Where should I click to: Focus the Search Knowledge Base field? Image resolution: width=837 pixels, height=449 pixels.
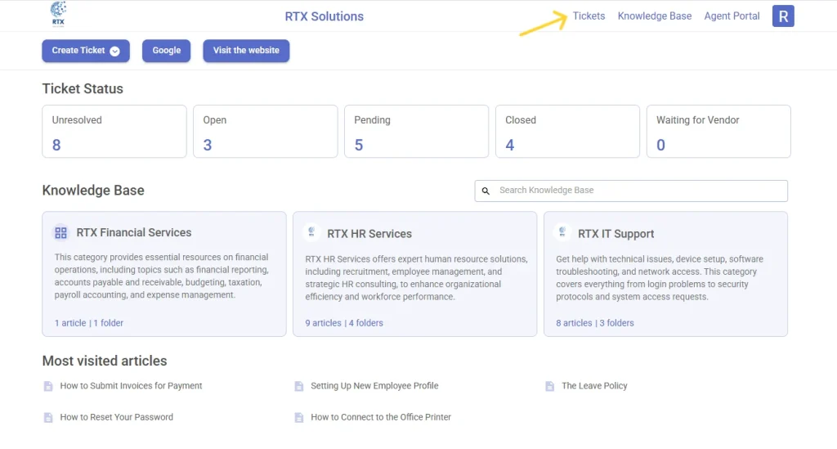coord(631,191)
